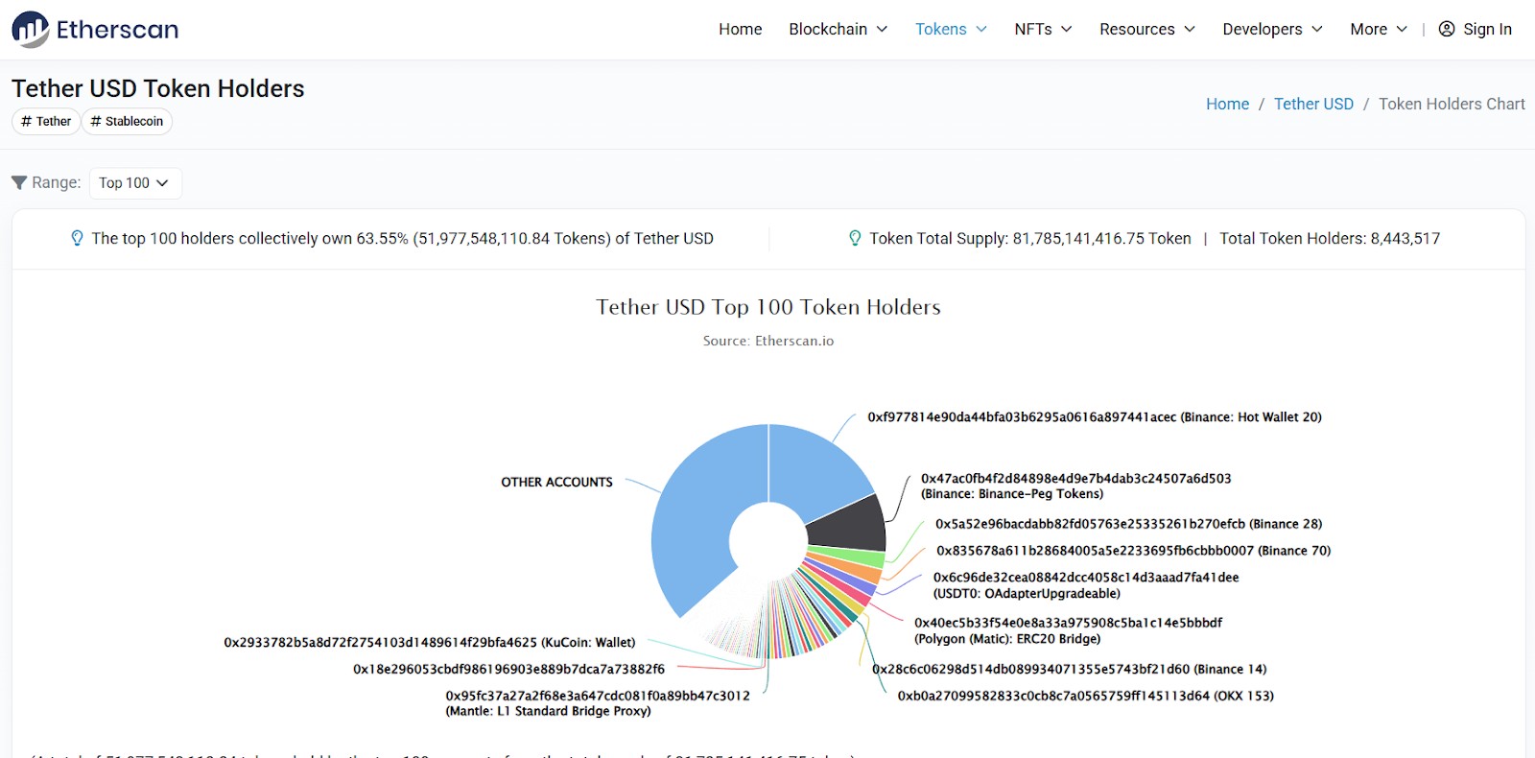Click the Binance-Peg Tokens address label

point(1075,486)
